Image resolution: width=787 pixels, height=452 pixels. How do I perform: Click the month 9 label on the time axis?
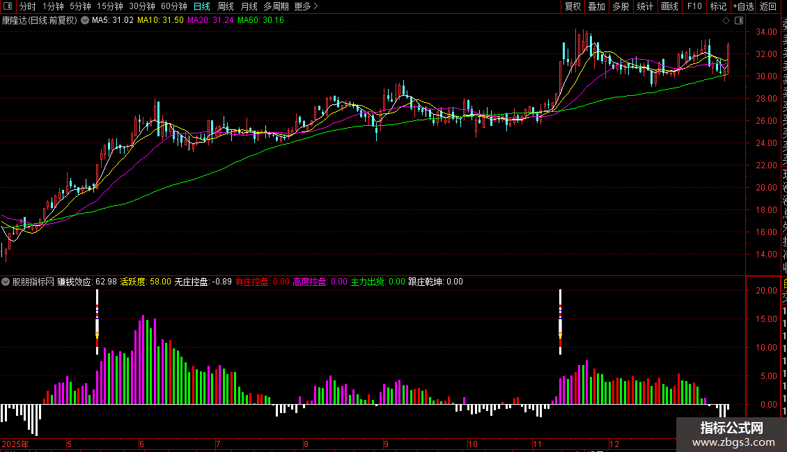point(386,444)
